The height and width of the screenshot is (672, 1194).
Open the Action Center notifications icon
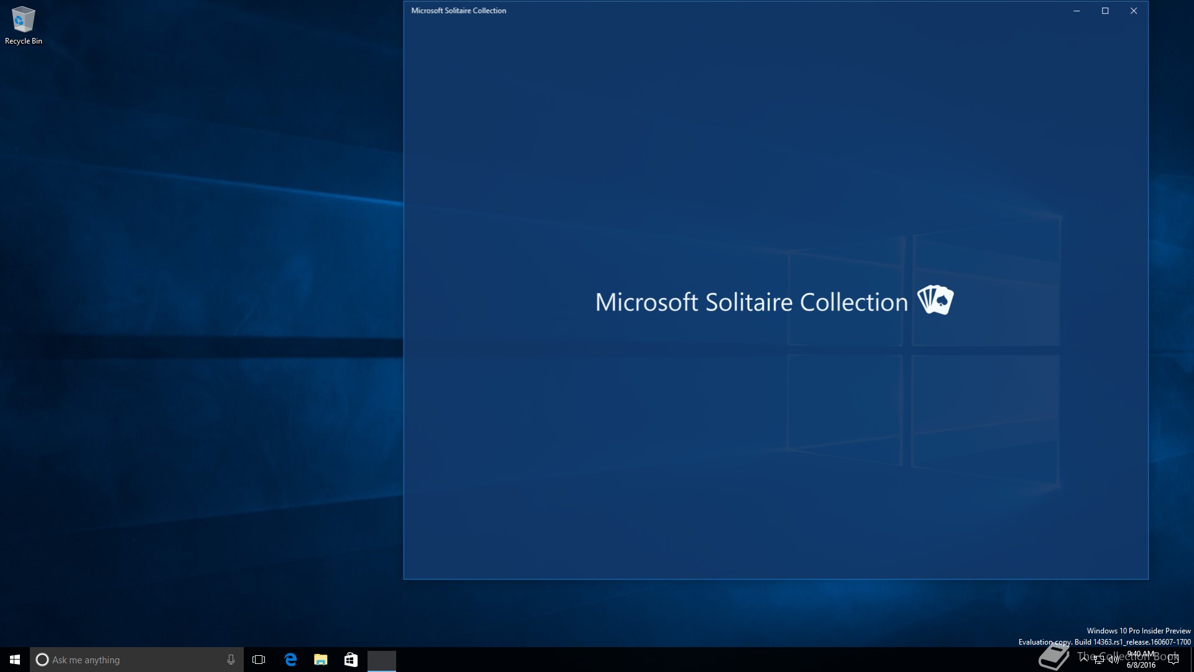pyautogui.click(x=1173, y=660)
